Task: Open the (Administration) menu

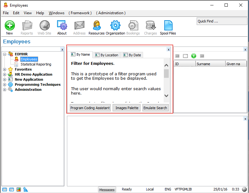Action: (111, 13)
